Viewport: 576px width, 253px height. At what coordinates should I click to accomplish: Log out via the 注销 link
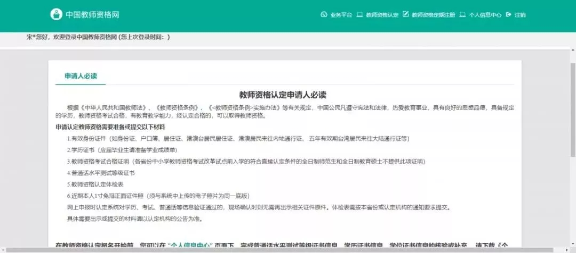[520, 15]
